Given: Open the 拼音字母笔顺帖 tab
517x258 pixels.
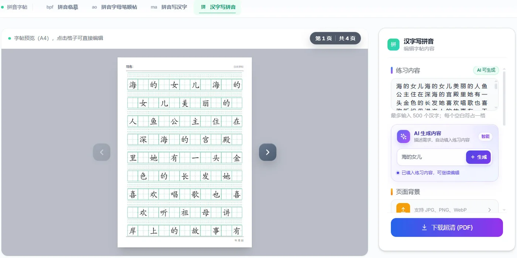Looking at the screenshot, I should (114, 7).
